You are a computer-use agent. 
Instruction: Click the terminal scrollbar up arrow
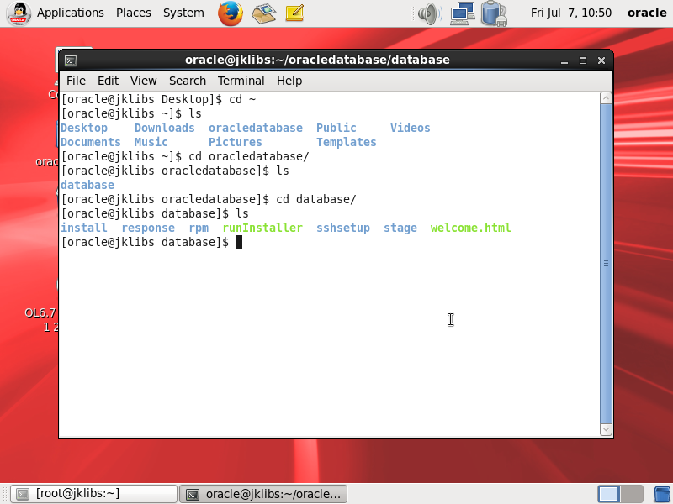[606, 98]
